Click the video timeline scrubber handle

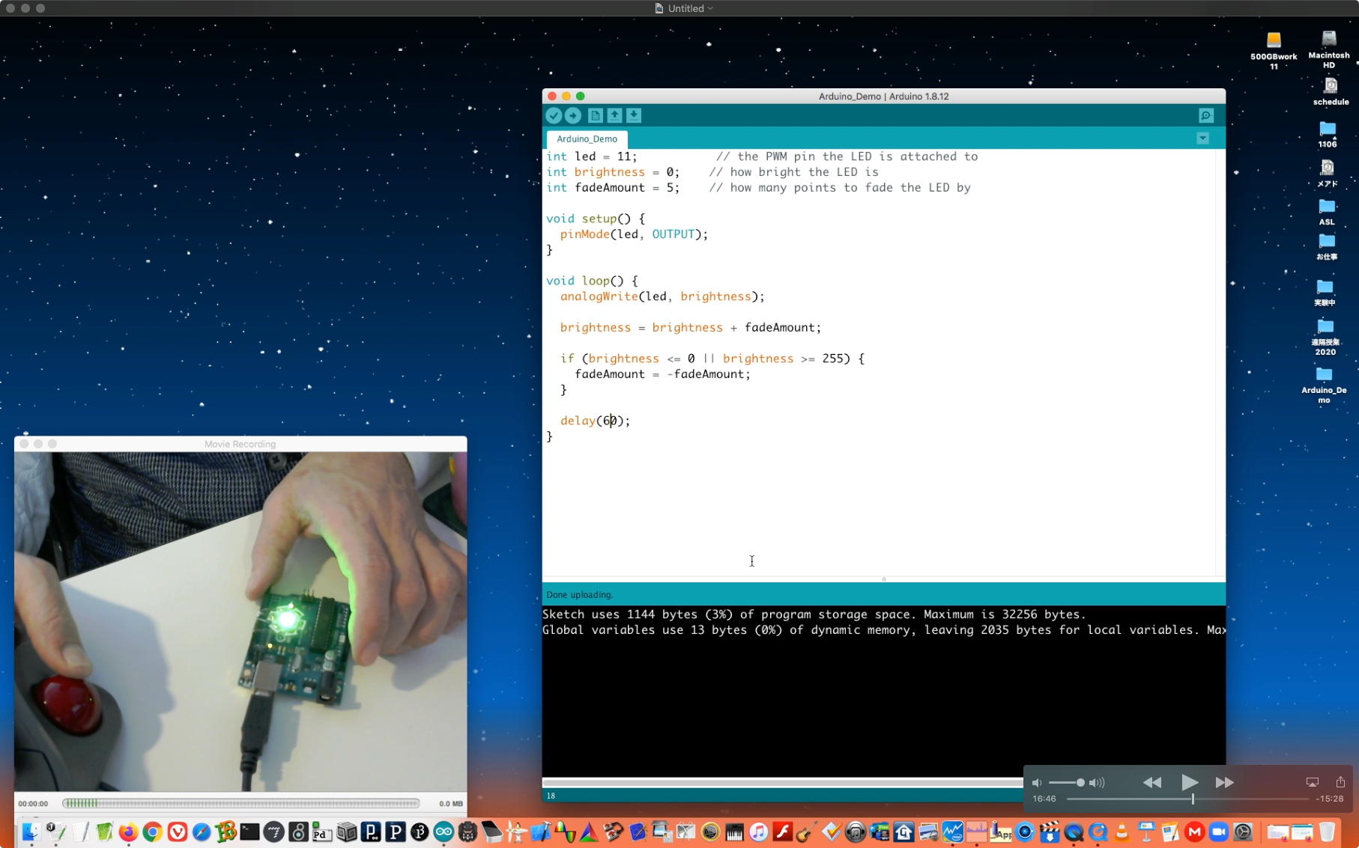pos(1193,799)
